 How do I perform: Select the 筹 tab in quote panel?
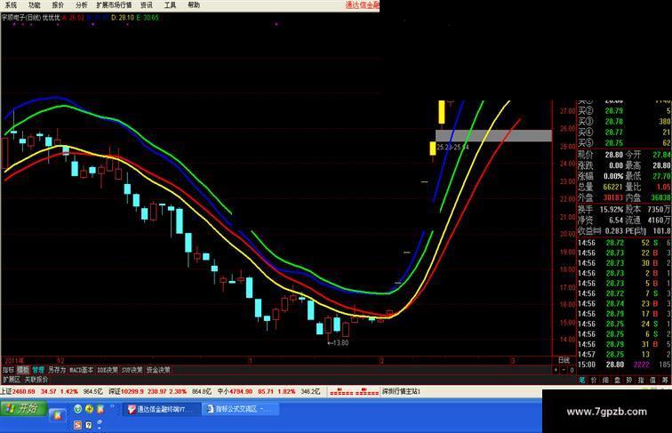[x=664, y=380]
